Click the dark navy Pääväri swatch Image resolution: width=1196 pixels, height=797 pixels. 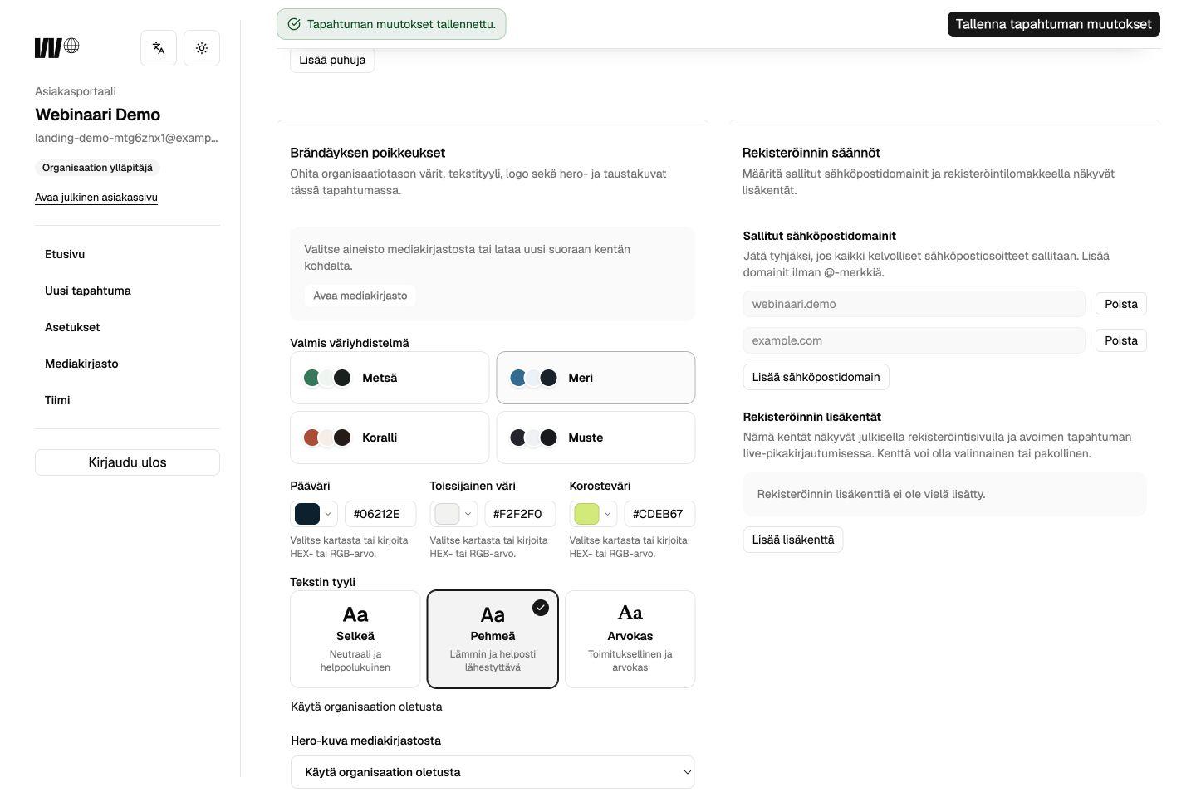click(307, 514)
